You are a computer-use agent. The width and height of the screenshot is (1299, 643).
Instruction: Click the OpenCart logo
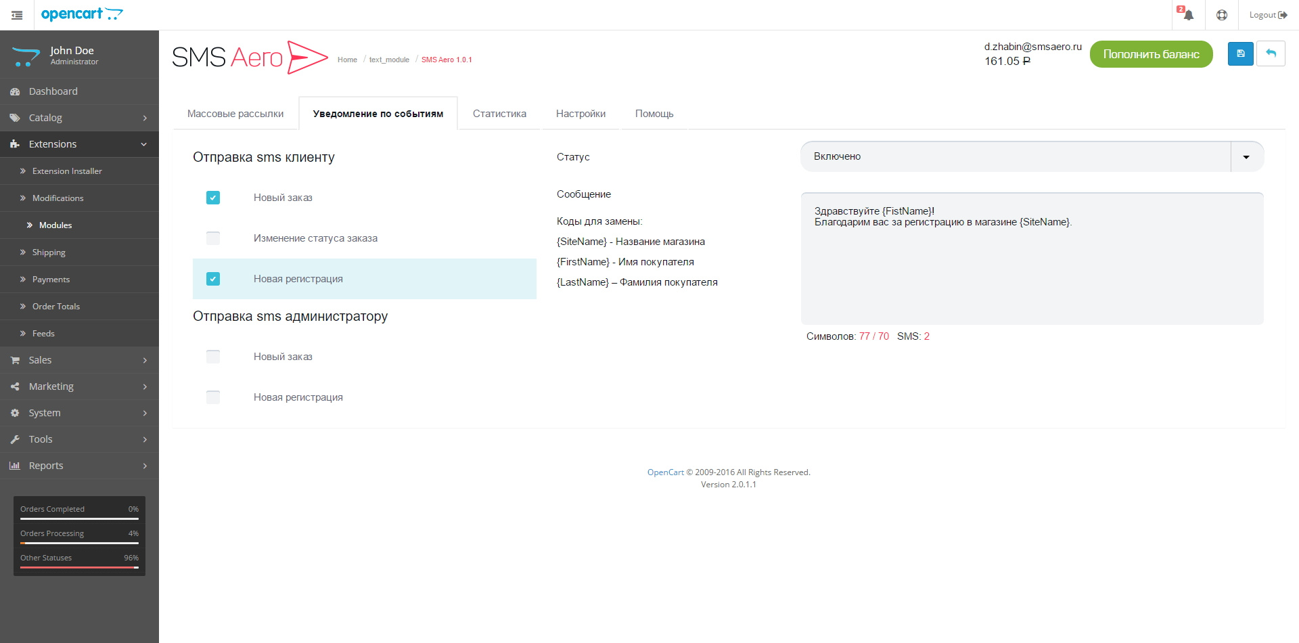[82, 14]
